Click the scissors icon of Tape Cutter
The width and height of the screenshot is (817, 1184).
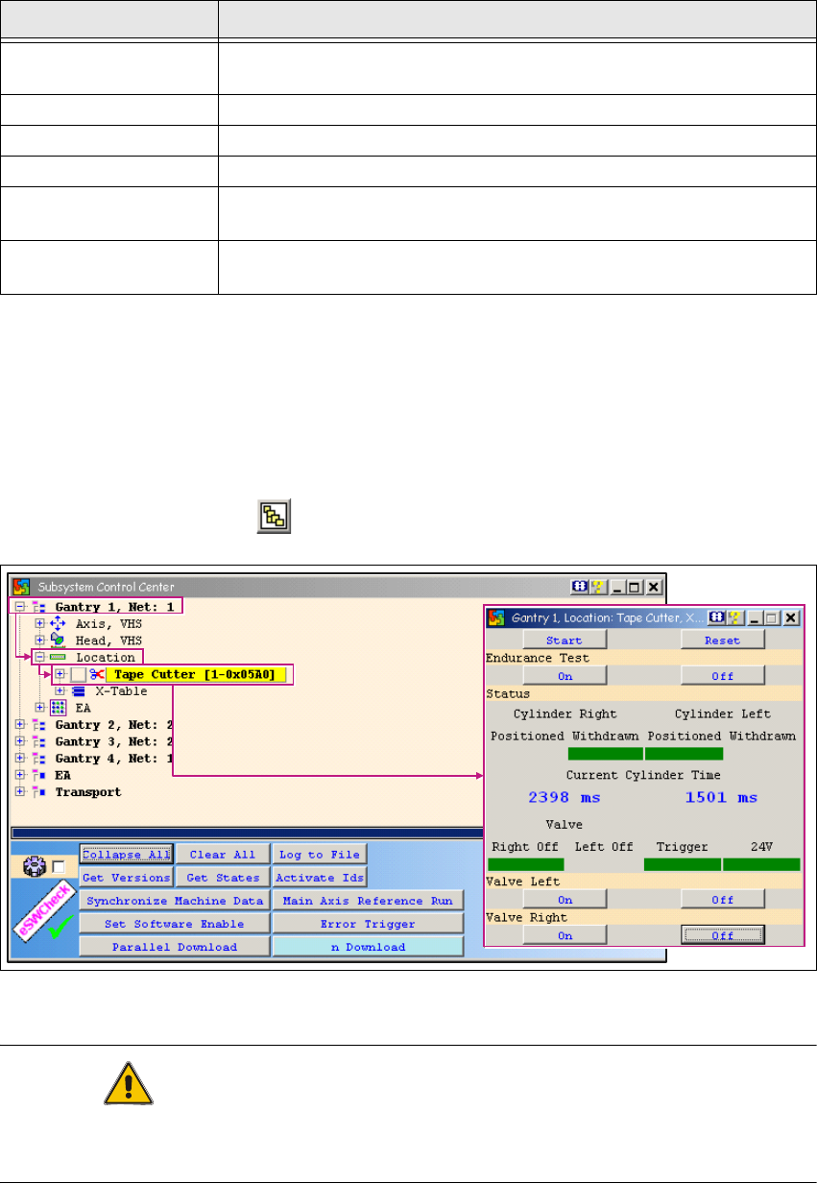96,675
